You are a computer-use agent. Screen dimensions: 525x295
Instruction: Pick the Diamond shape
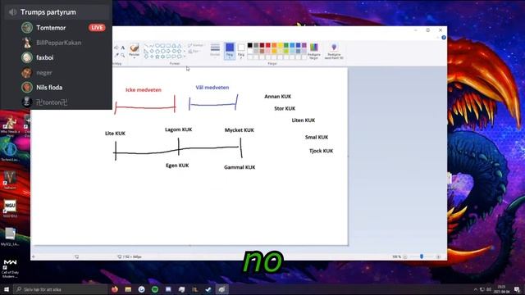(152, 51)
